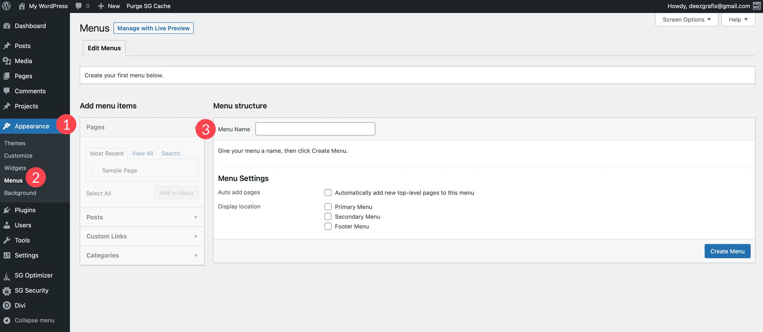Click the Projects pin icon
The height and width of the screenshot is (332, 763).
click(7, 106)
